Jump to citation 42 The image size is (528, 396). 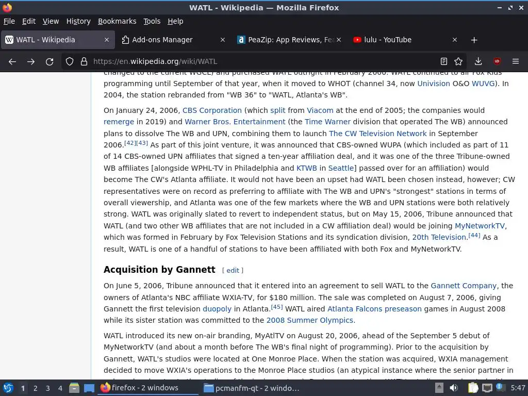point(130,143)
